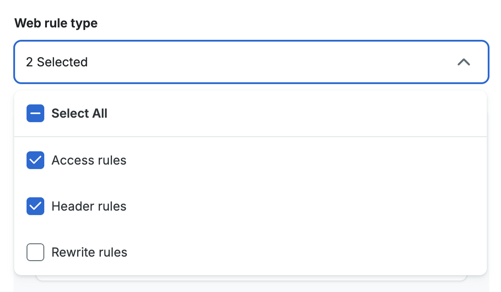Click the checkmark icon next to Header rules

tap(35, 206)
